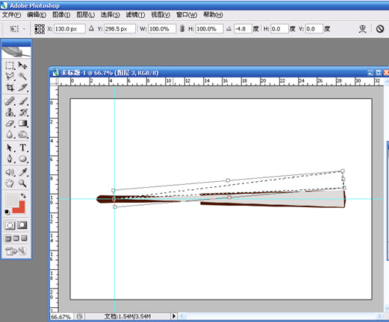The width and height of the screenshot is (389, 322).
Task: Toggle maintain aspect ratio link icon
Action: pos(182,28)
